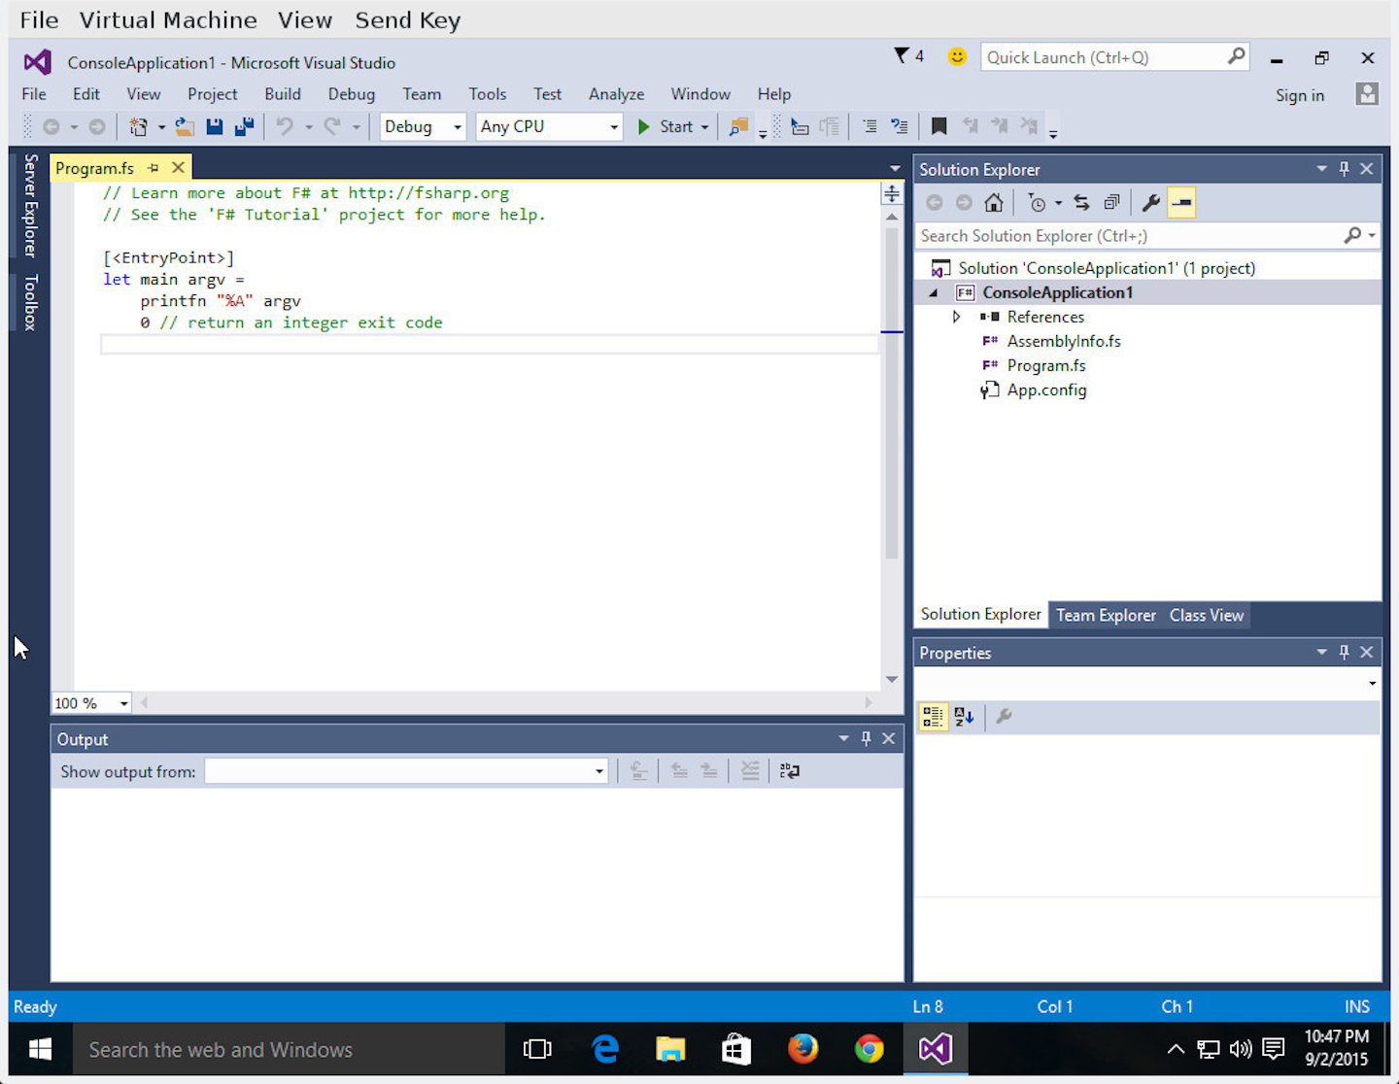Expand the References node
This screenshot has width=1399, height=1084.
pyautogui.click(x=956, y=317)
